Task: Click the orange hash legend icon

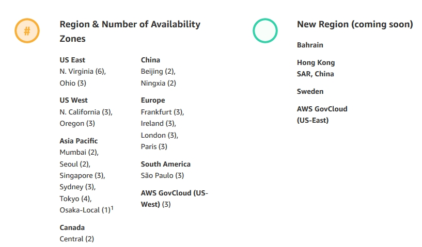Action: [x=27, y=31]
